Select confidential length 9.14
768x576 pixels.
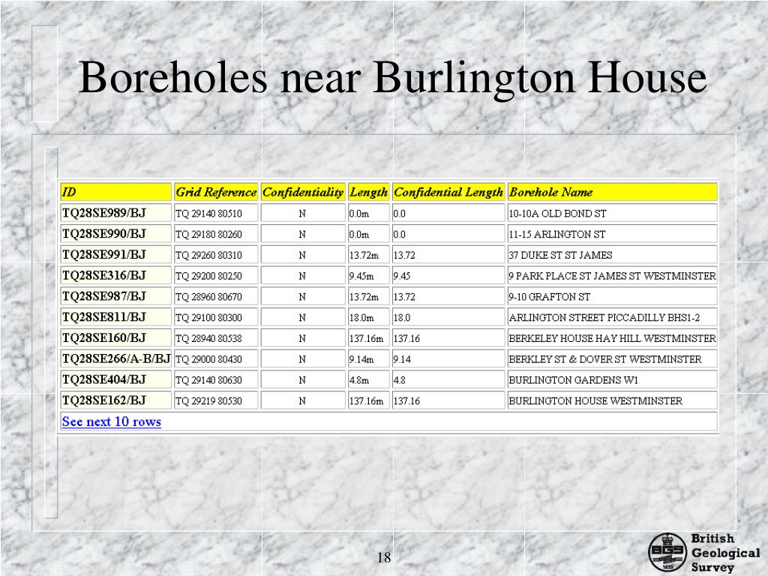[x=402, y=359]
